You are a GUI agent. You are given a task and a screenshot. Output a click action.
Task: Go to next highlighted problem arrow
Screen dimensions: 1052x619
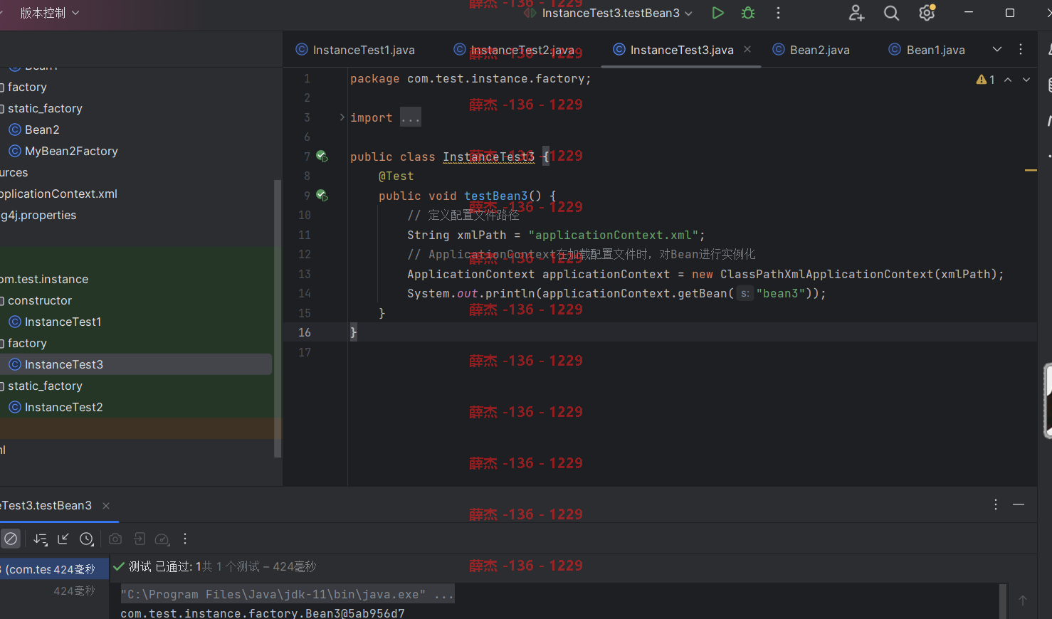[1026, 80]
